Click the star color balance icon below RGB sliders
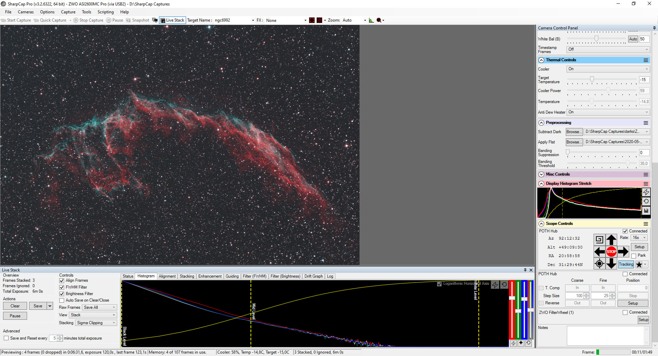The height and width of the screenshot is (356, 658). (x=521, y=343)
